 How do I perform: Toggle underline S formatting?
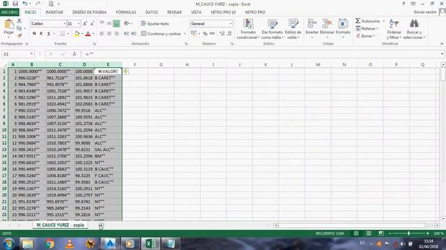click(x=49, y=34)
